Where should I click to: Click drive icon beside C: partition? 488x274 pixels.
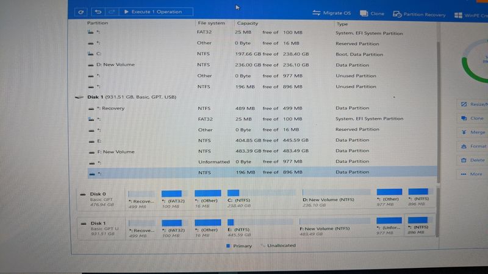[90, 54]
